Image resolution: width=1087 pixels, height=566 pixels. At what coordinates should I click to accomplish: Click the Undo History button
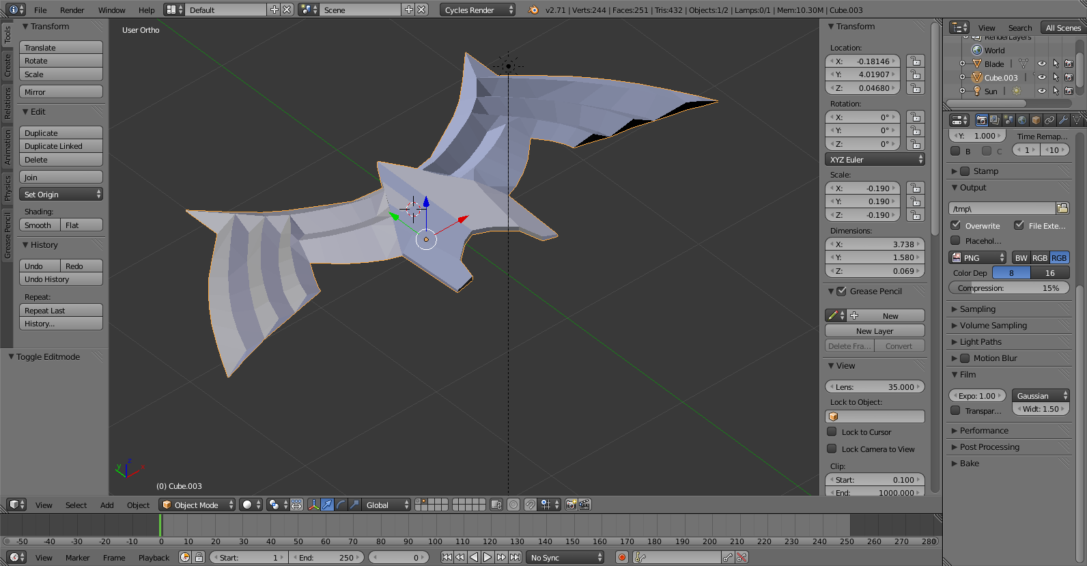coord(61,279)
